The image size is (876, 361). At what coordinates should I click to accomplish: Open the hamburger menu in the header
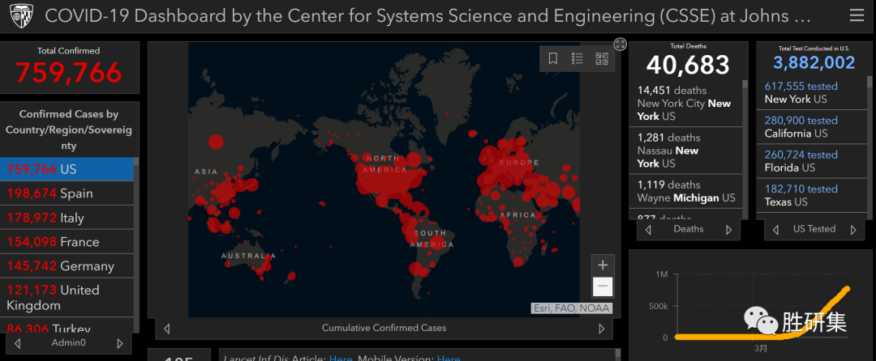tap(857, 15)
